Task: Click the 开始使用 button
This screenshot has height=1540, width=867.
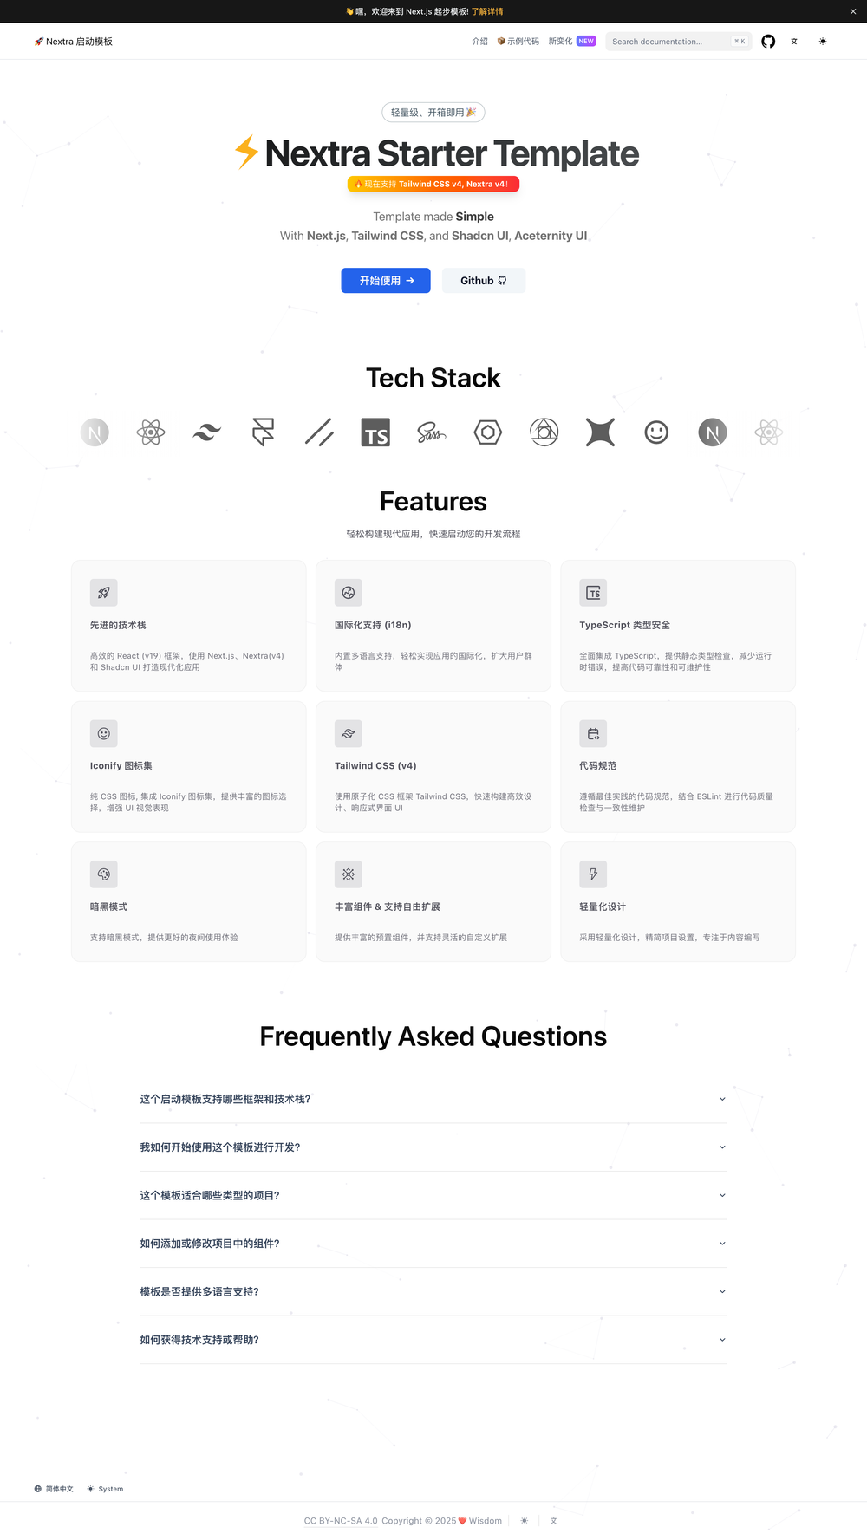Action: 385,280
